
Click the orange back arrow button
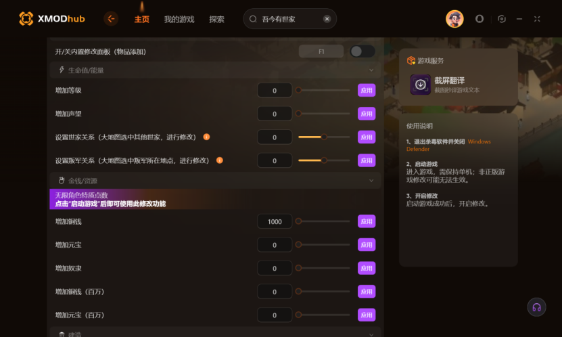pos(111,19)
